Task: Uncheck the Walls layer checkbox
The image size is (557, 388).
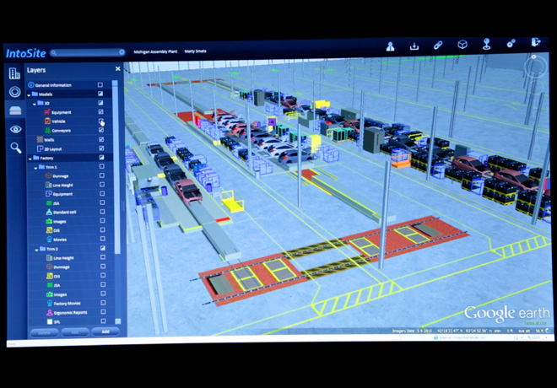Action: [101, 139]
